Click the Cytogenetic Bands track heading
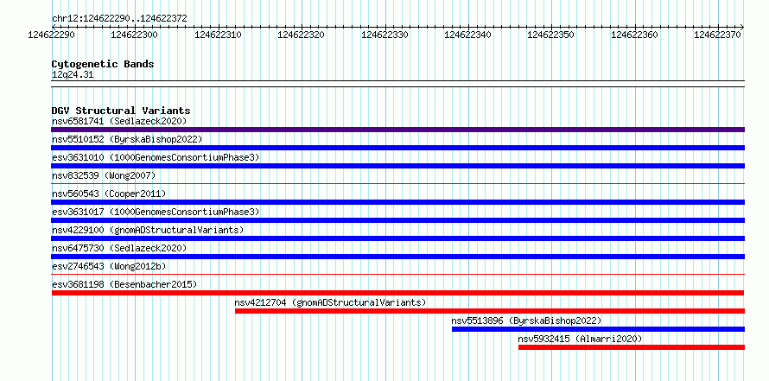Image resolution: width=769 pixels, height=381 pixels. (x=103, y=64)
